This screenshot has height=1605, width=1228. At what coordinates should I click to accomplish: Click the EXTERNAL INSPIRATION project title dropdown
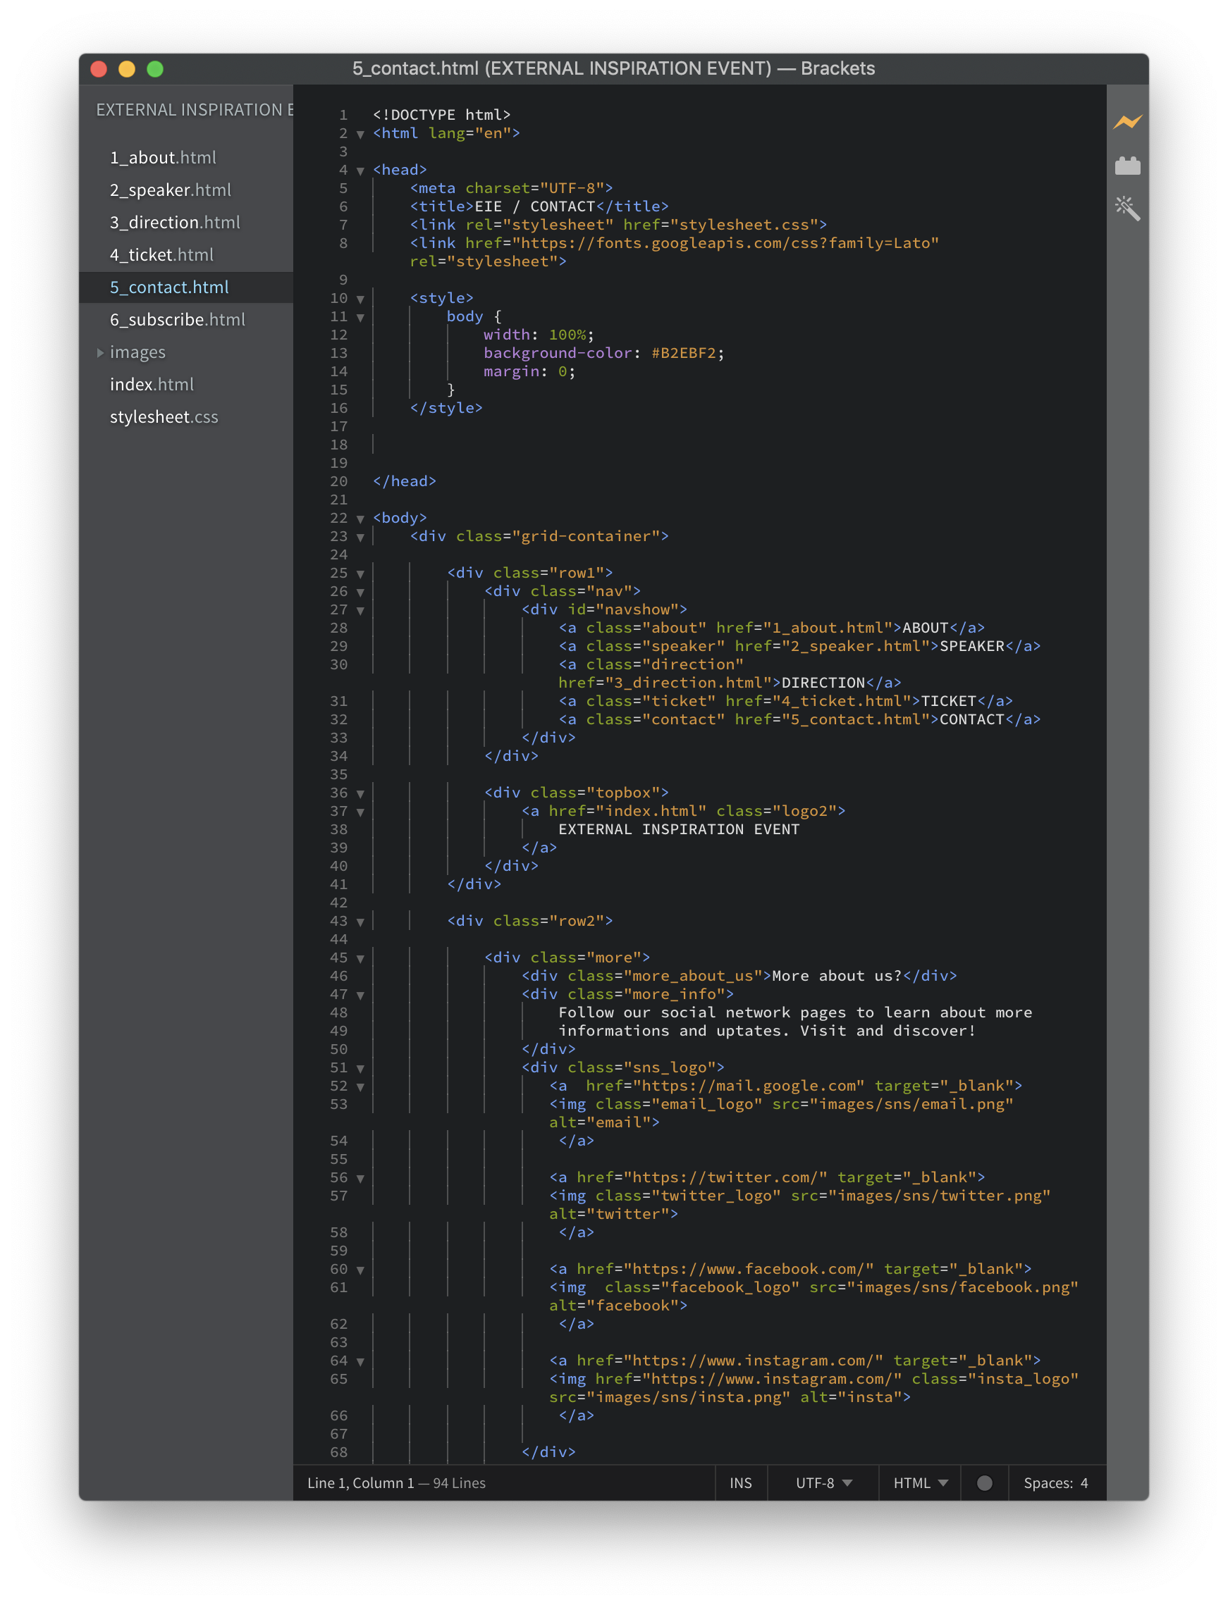(x=195, y=110)
